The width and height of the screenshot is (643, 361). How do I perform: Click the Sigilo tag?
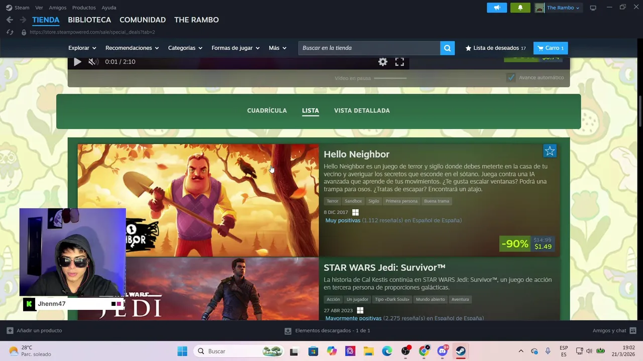tap(374, 201)
